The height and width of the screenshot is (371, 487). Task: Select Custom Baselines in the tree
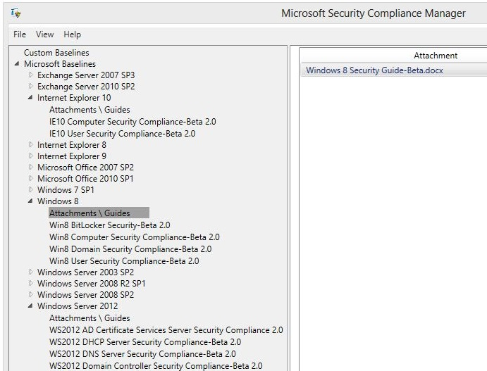56,53
